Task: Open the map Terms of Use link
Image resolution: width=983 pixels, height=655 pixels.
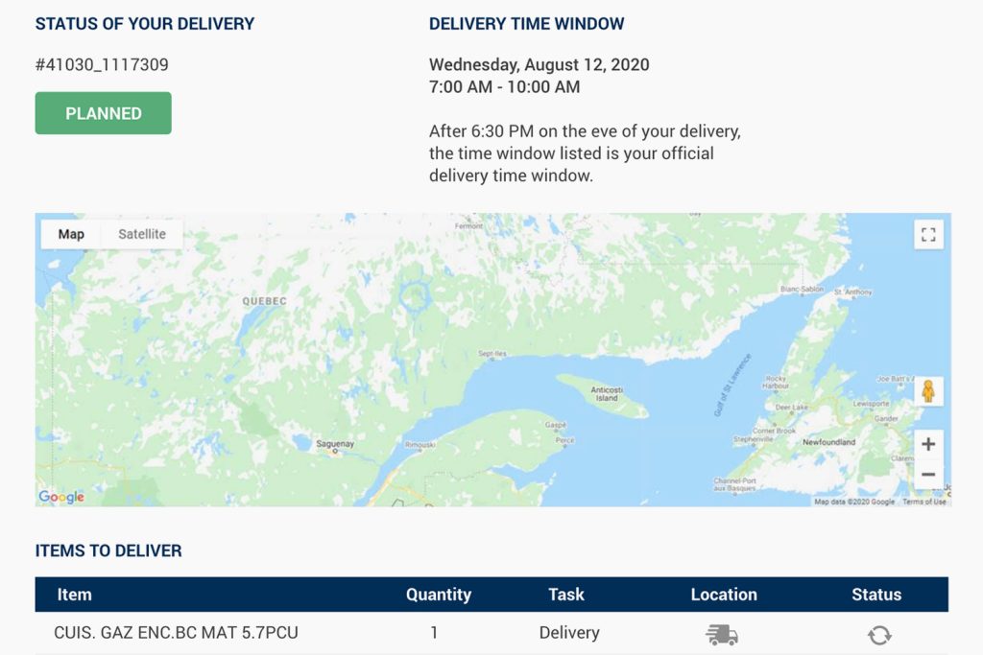Action: pos(923,502)
